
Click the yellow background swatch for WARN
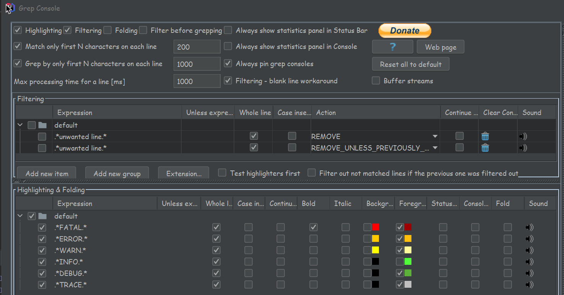point(375,250)
